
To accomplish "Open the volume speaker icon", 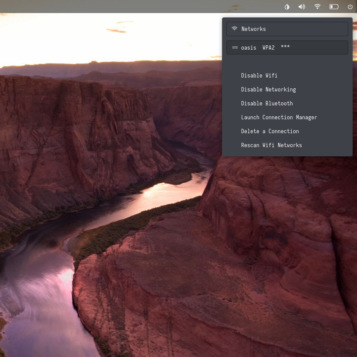I will pyautogui.click(x=302, y=7).
